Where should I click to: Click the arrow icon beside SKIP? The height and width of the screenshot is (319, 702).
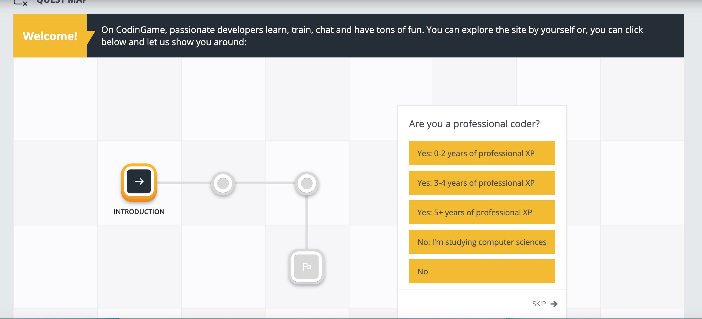[554, 304]
